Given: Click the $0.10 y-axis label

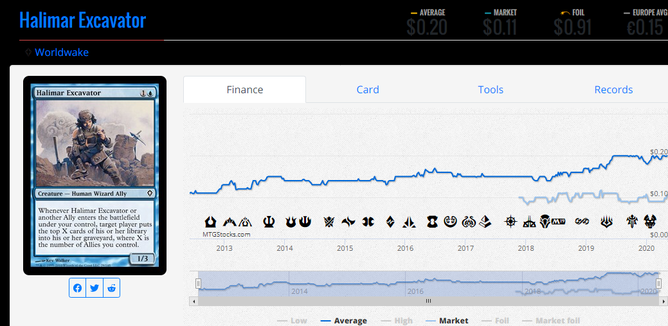Looking at the screenshot, I should tap(658, 194).
